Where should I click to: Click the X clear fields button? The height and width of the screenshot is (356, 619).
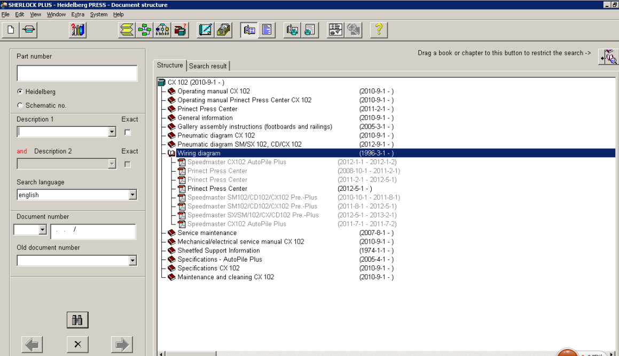click(77, 345)
